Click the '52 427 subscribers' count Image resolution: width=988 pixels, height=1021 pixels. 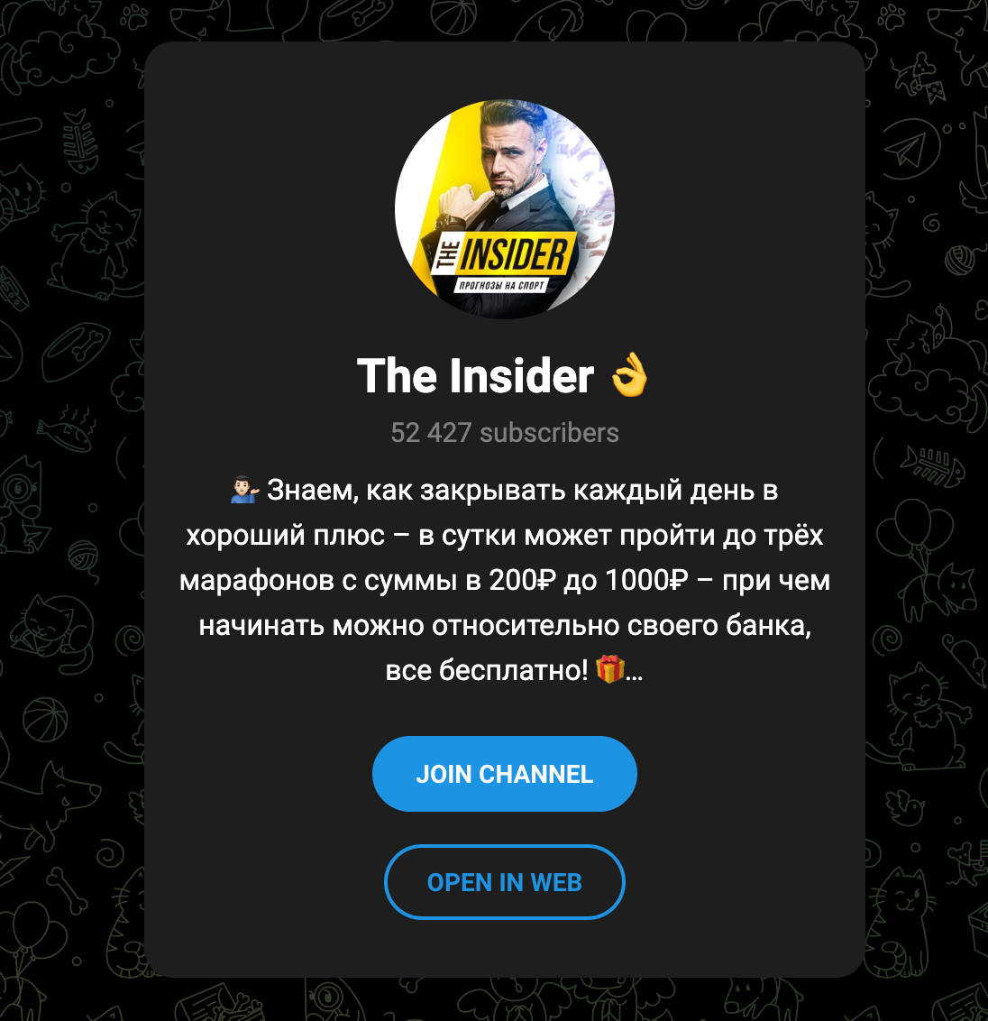pos(505,433)
